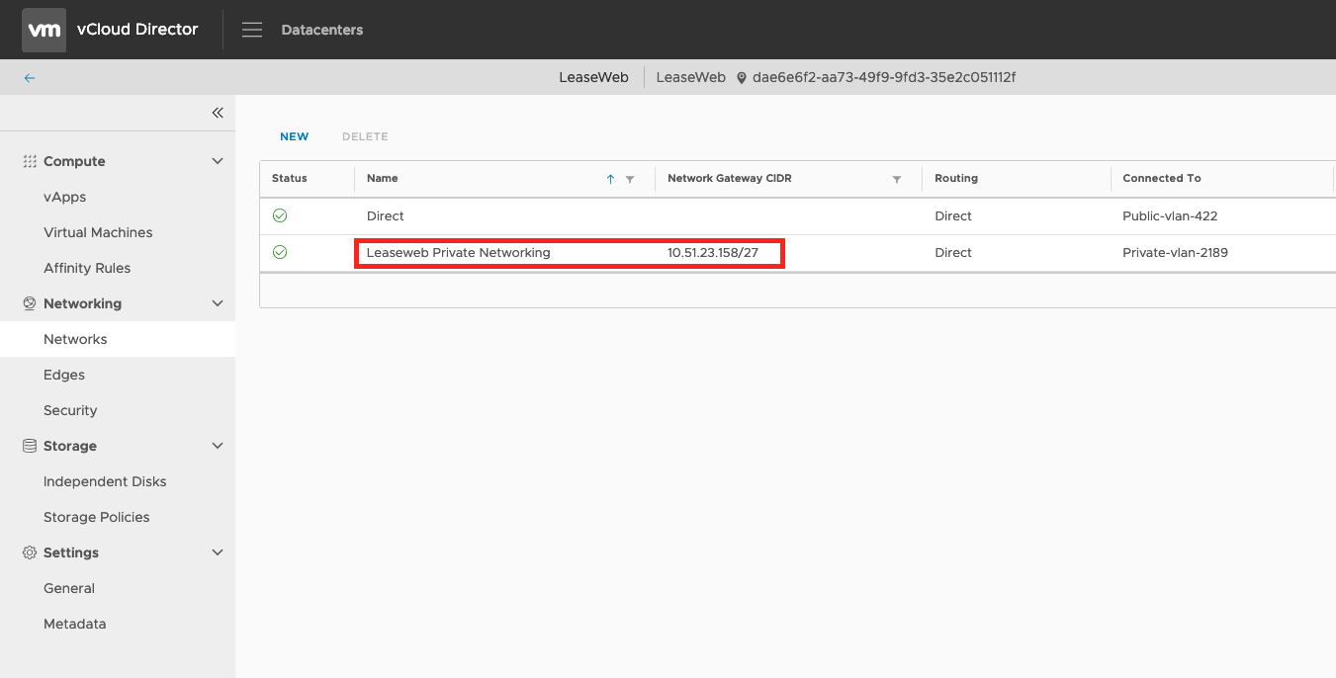The height and width of the screenshot is (678, 1336).
Task: Click the Storage section heading
Action: point(70,446)
